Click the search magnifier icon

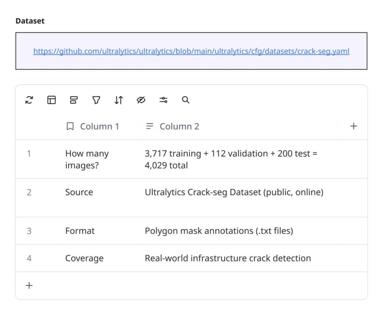(x=186, y=100)
